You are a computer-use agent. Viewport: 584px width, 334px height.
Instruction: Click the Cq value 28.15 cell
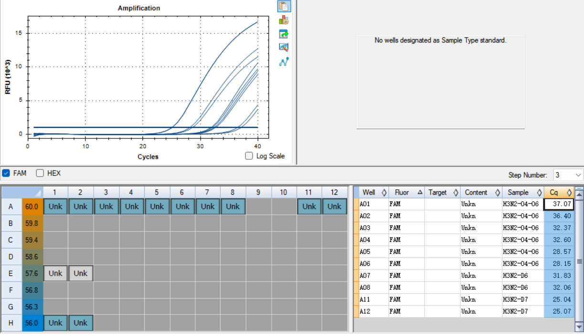pyautogui.click(x=559, y=263)
